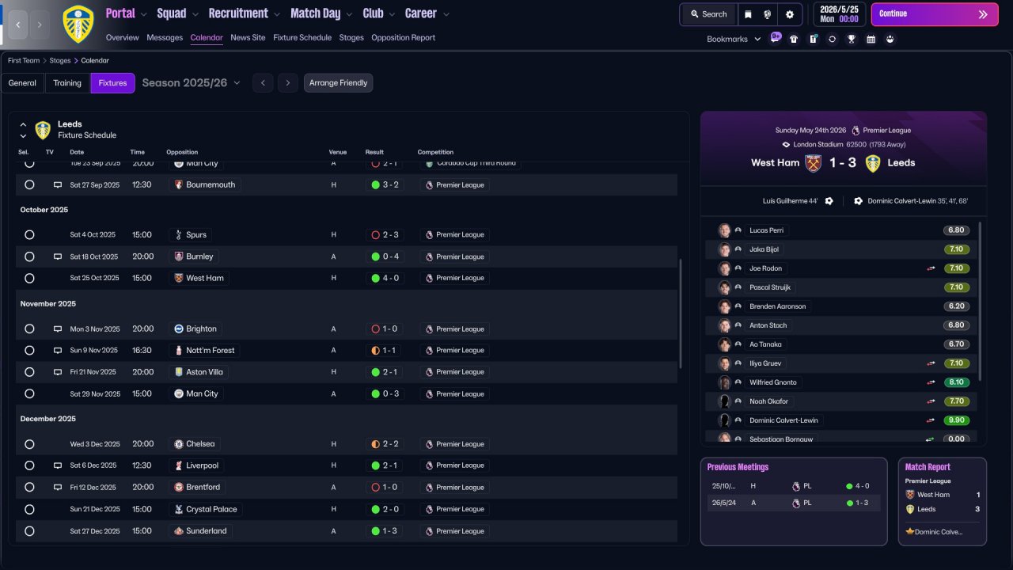
Task: Open the bookmark icon beside Search
Action: point(748,14)
